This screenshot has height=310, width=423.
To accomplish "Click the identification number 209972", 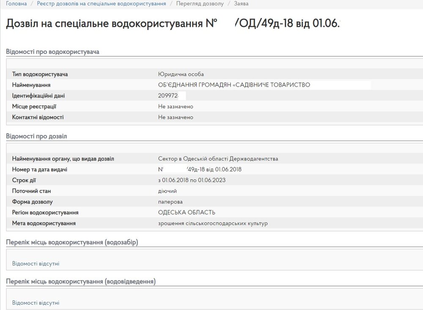I will [x=168, y=95].
